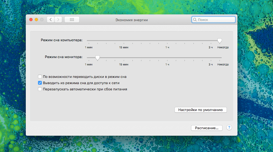Set monitor sleep slider to 3 ч mark
273x152 pixels.
coord(211,58)
